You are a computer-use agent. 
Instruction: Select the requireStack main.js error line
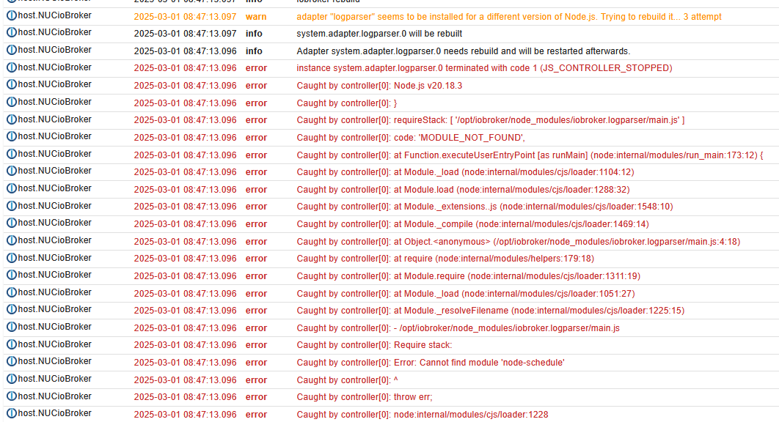coord(490,120)
